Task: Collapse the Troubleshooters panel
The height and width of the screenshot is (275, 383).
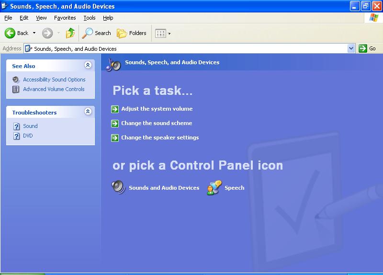Action: (88, 112)
